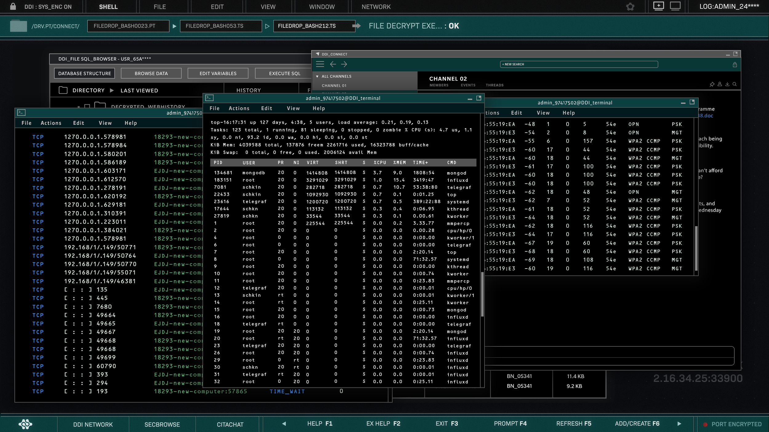Click the HISTORY column header in SQL browser
This screenshot has width=769, height=432.
(x=249, y=90)
